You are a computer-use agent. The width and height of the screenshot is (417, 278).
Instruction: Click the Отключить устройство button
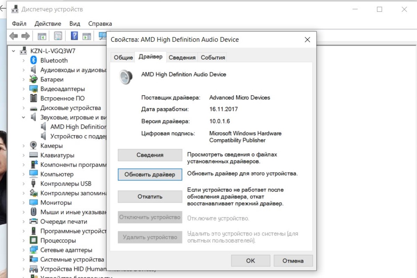click(150, 217)
